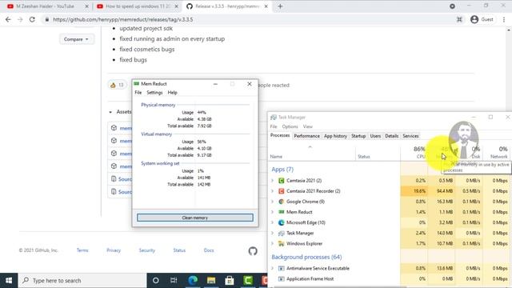Open Task View on the taskbar
This screenshot has width=512, height=288.
(174, 281)
